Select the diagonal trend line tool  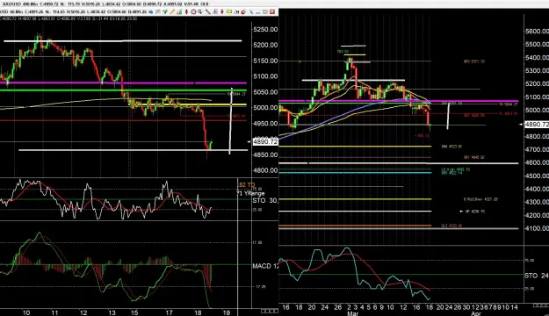tap(207, 12)
